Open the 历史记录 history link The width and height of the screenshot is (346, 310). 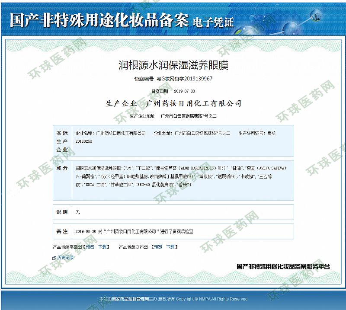pyautogui.click(x=66, y=258)
